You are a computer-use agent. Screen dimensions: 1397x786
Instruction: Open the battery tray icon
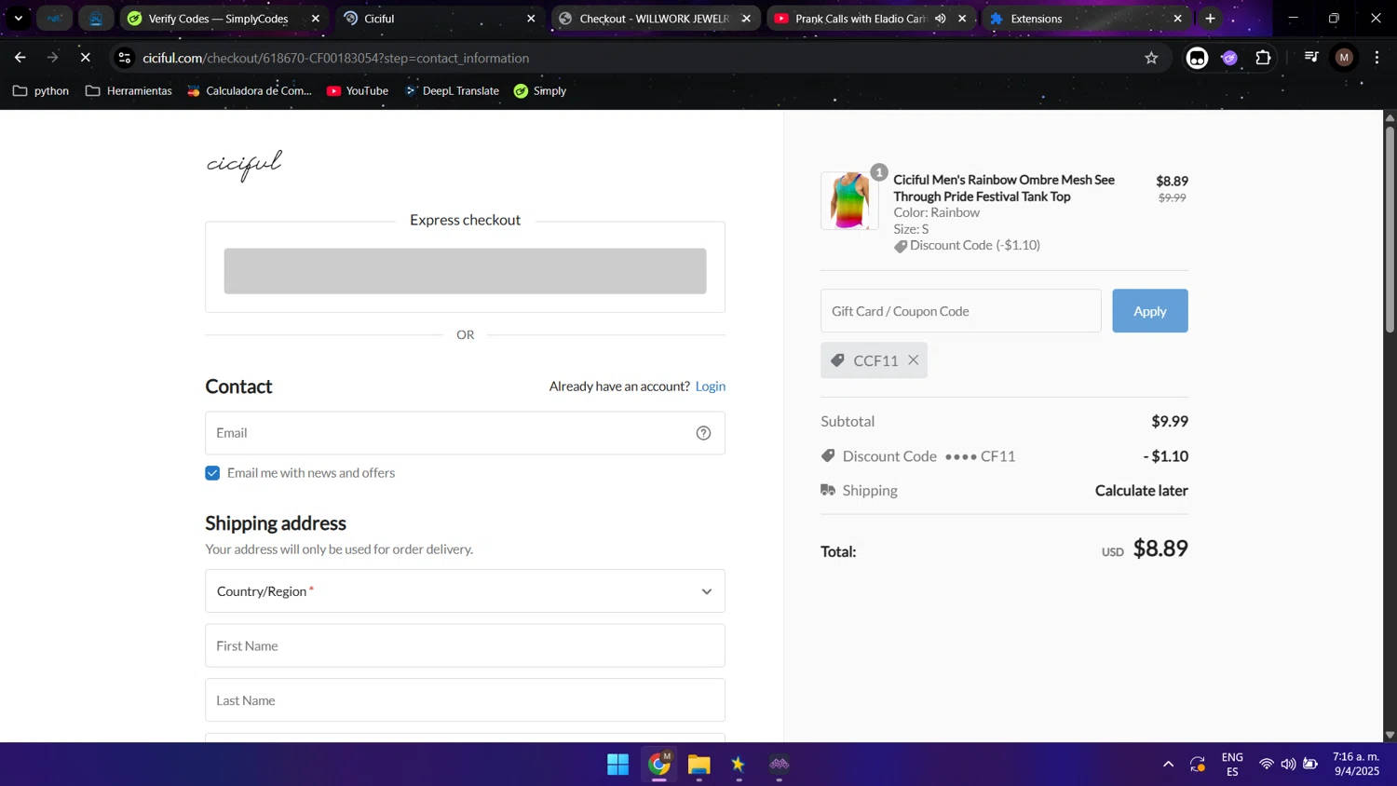pyautogui.click(x=1310, y=765)
